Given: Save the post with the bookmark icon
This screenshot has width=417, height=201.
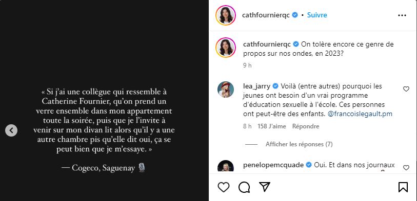Looking at the screenshot, I should pyautogui.click(x=403, y=187).
